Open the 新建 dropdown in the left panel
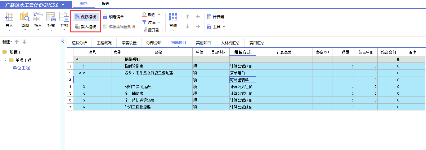Screen dimensions: 426x150 11,42
